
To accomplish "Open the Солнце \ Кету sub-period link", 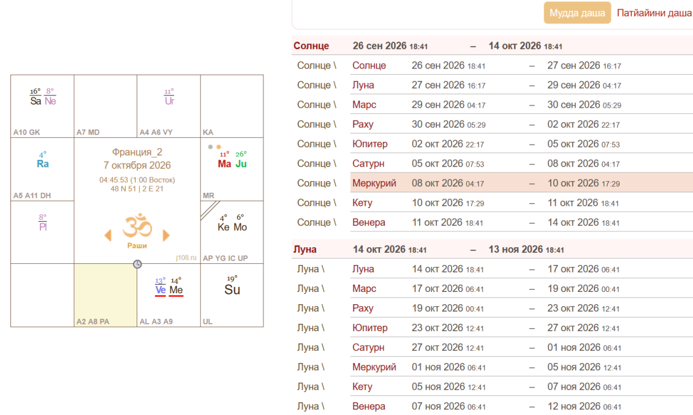I will coord(362,203).
